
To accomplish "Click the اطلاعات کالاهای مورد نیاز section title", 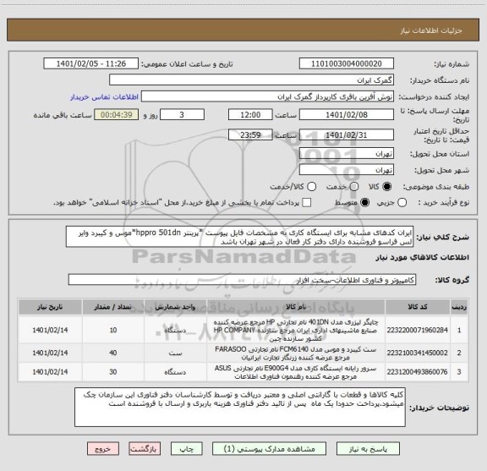I will click(423, 257).
